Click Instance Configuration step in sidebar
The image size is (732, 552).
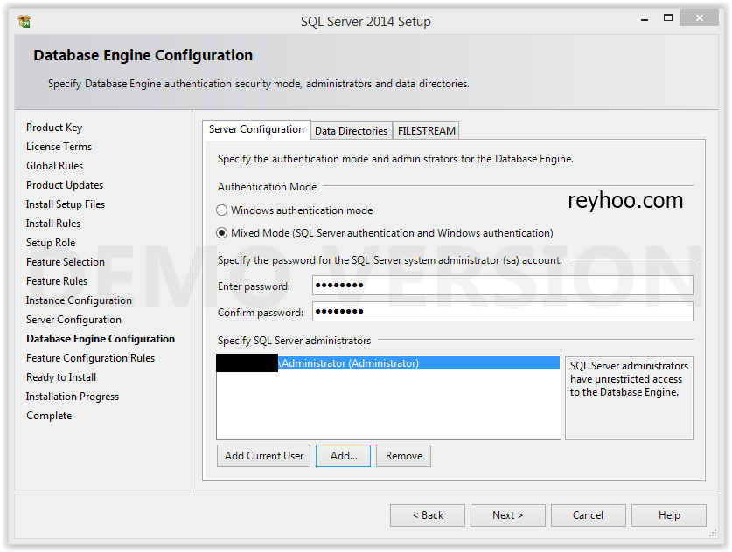tap(79, 300)
